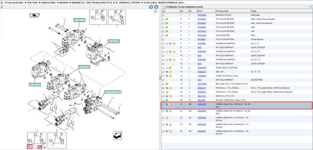This screenshot has height=150, width=313.
Task: Click green arrow for QUICK FEMALE COUPLING
Action: [170, 68]
